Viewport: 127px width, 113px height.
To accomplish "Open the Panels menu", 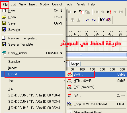I will pyautogui.click(x=80, y=4).
